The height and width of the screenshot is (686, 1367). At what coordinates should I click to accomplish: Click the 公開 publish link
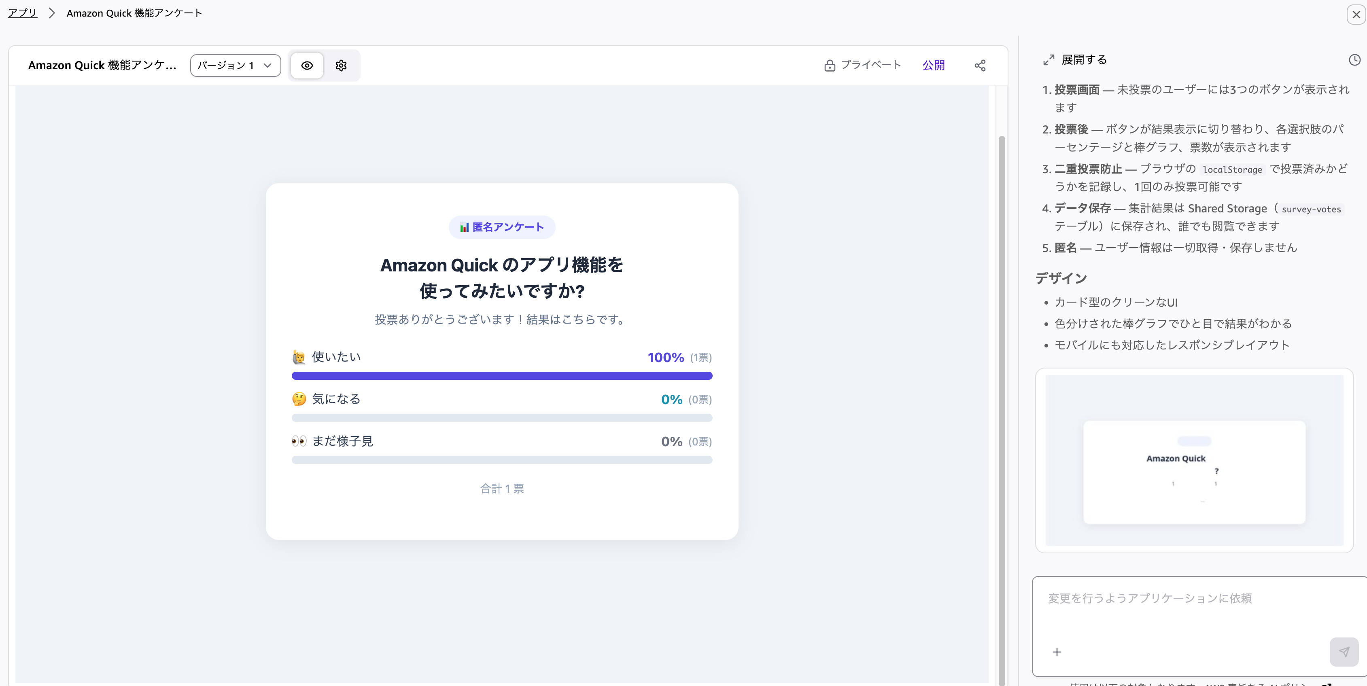pyautogui.click(x=933, y=65)
